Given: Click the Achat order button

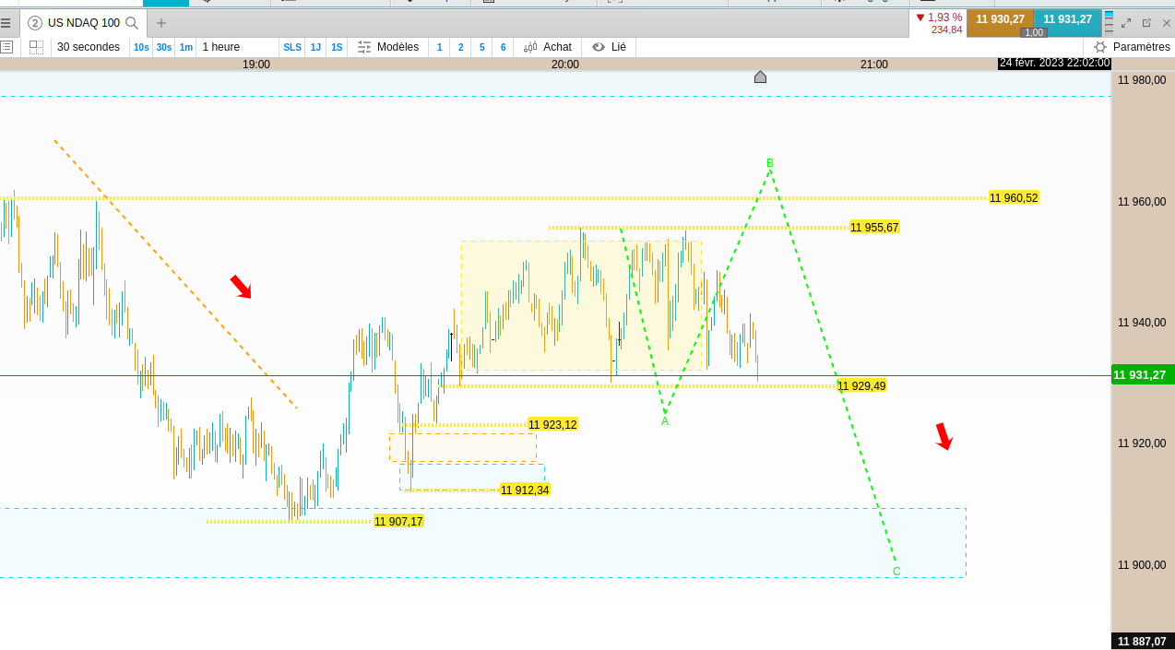Looking at the screenshot, I should [548, 47].
